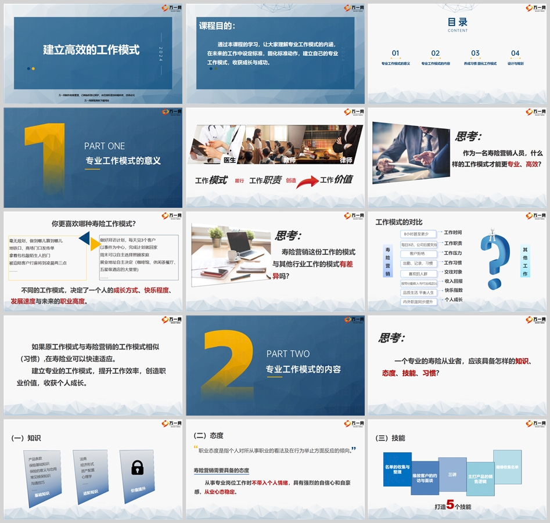550x523 pixels.
Task: Select the "课程目的" slide thumbnail
Action: [275, 53]
